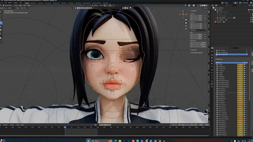253x142 pixels.
Task: Open the Edit menu
Action: pyautogui.click(x=6, y=3)
